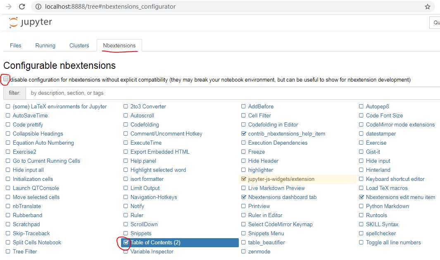Image resolution: width=440 pixels, height=260 pixels.
Task: Enable the spellchecker checkbox
Action: (x=361, y=233)
